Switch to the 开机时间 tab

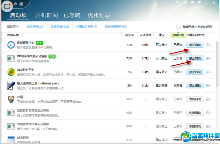coord(46,15)
